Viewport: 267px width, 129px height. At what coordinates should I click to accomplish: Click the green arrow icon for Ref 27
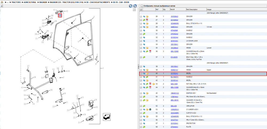[x=144, y=20]
